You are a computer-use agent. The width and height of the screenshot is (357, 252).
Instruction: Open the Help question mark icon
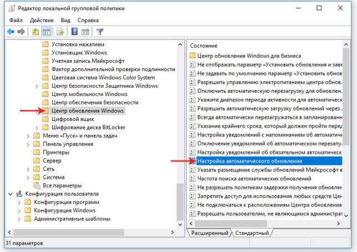point(74,32)
